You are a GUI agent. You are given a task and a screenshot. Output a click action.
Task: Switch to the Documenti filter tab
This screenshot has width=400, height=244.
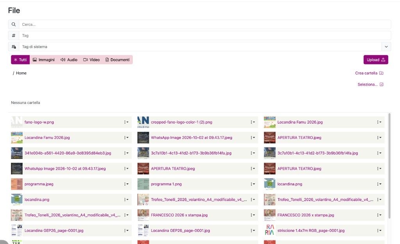118,60
